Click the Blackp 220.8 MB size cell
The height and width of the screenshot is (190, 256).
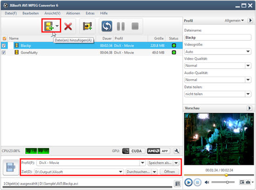pyautogui.click(x=157, y=46)
